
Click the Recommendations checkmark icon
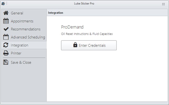point(6,29)
